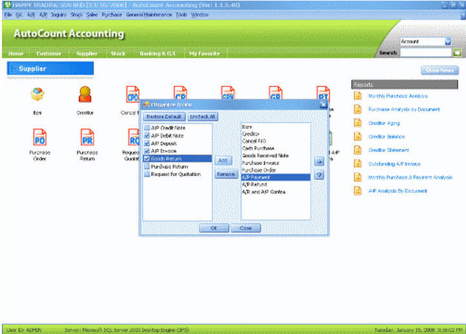This screenshot has height=334, width=466.
Task: Check the Purchase Return checkbox
Action: pos(147,166)
